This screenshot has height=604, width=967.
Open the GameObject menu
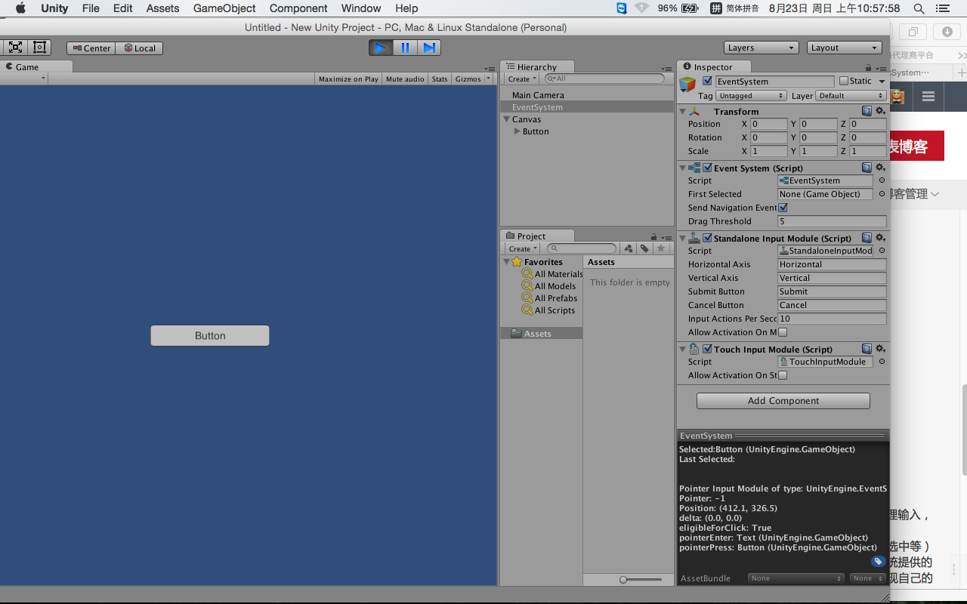(224, 8)
